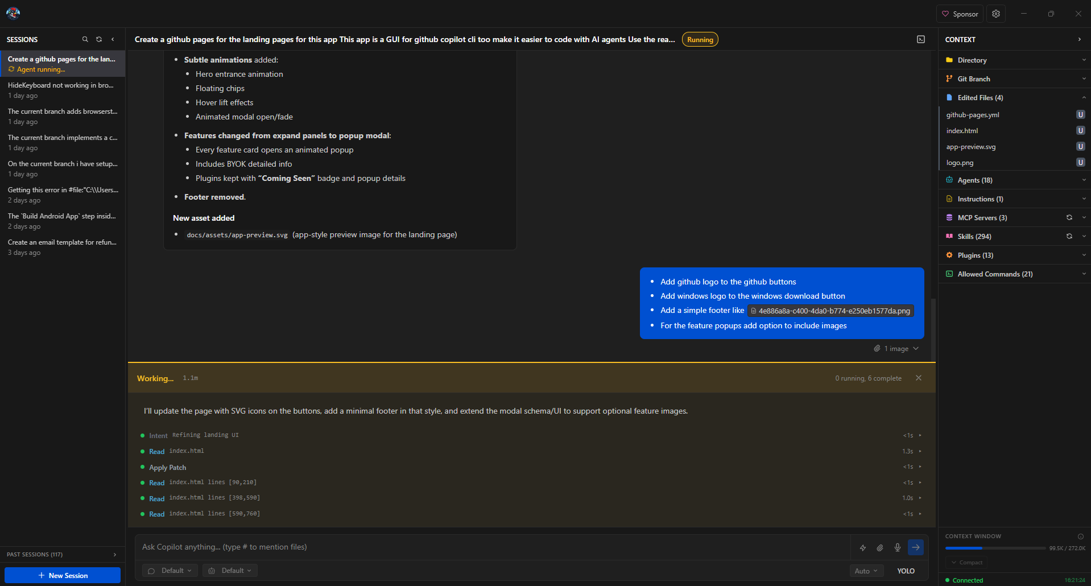Viewport: 1091px width, 586px height.
Task: Click the context window usage bar
Action: pos(995,548)
